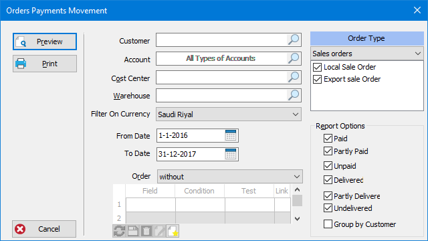The height and width of the screenshot is (241, 428).
Task: Click the Test column header
Action: pyautogui.click(x=249, y=191)
